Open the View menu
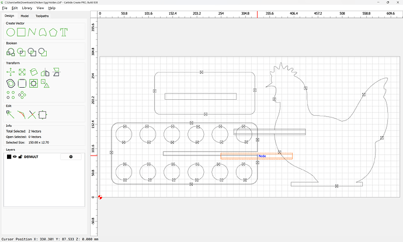403x242 pixels. coord(40,8)
